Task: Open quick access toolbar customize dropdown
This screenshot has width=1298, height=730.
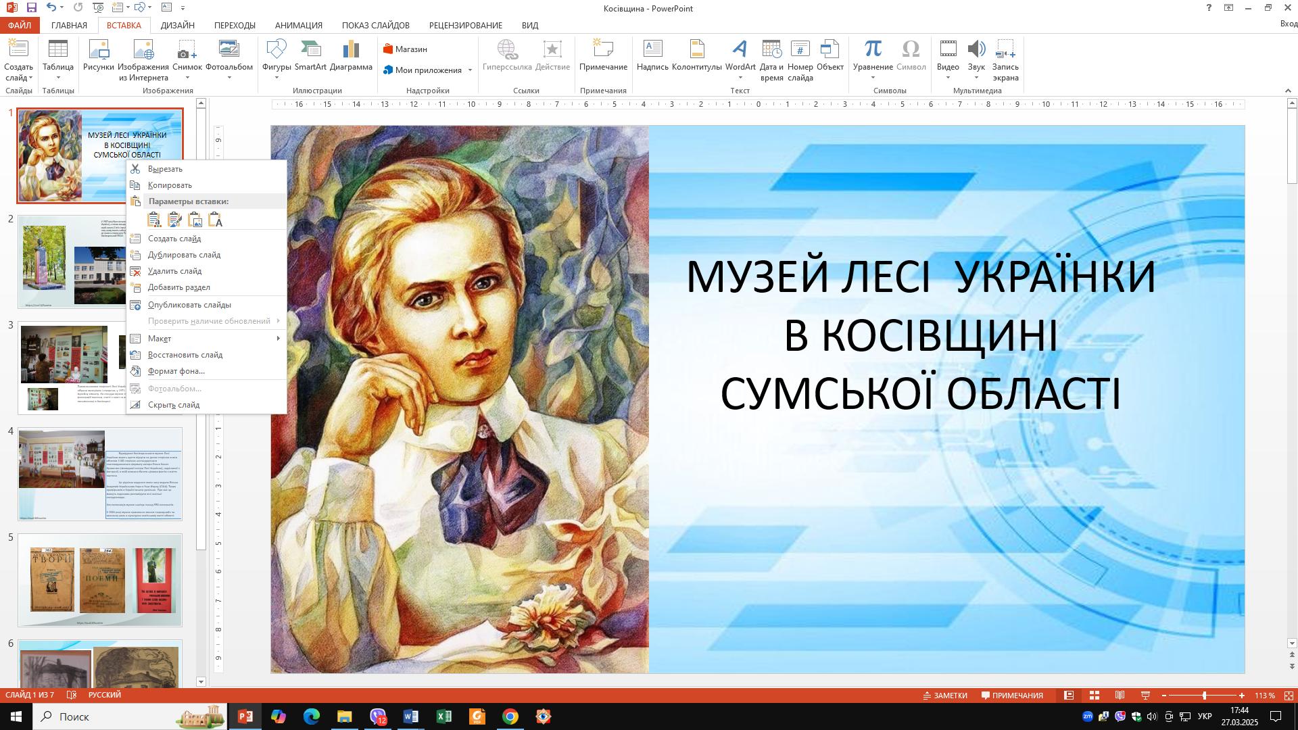Action: click(183, 8)
